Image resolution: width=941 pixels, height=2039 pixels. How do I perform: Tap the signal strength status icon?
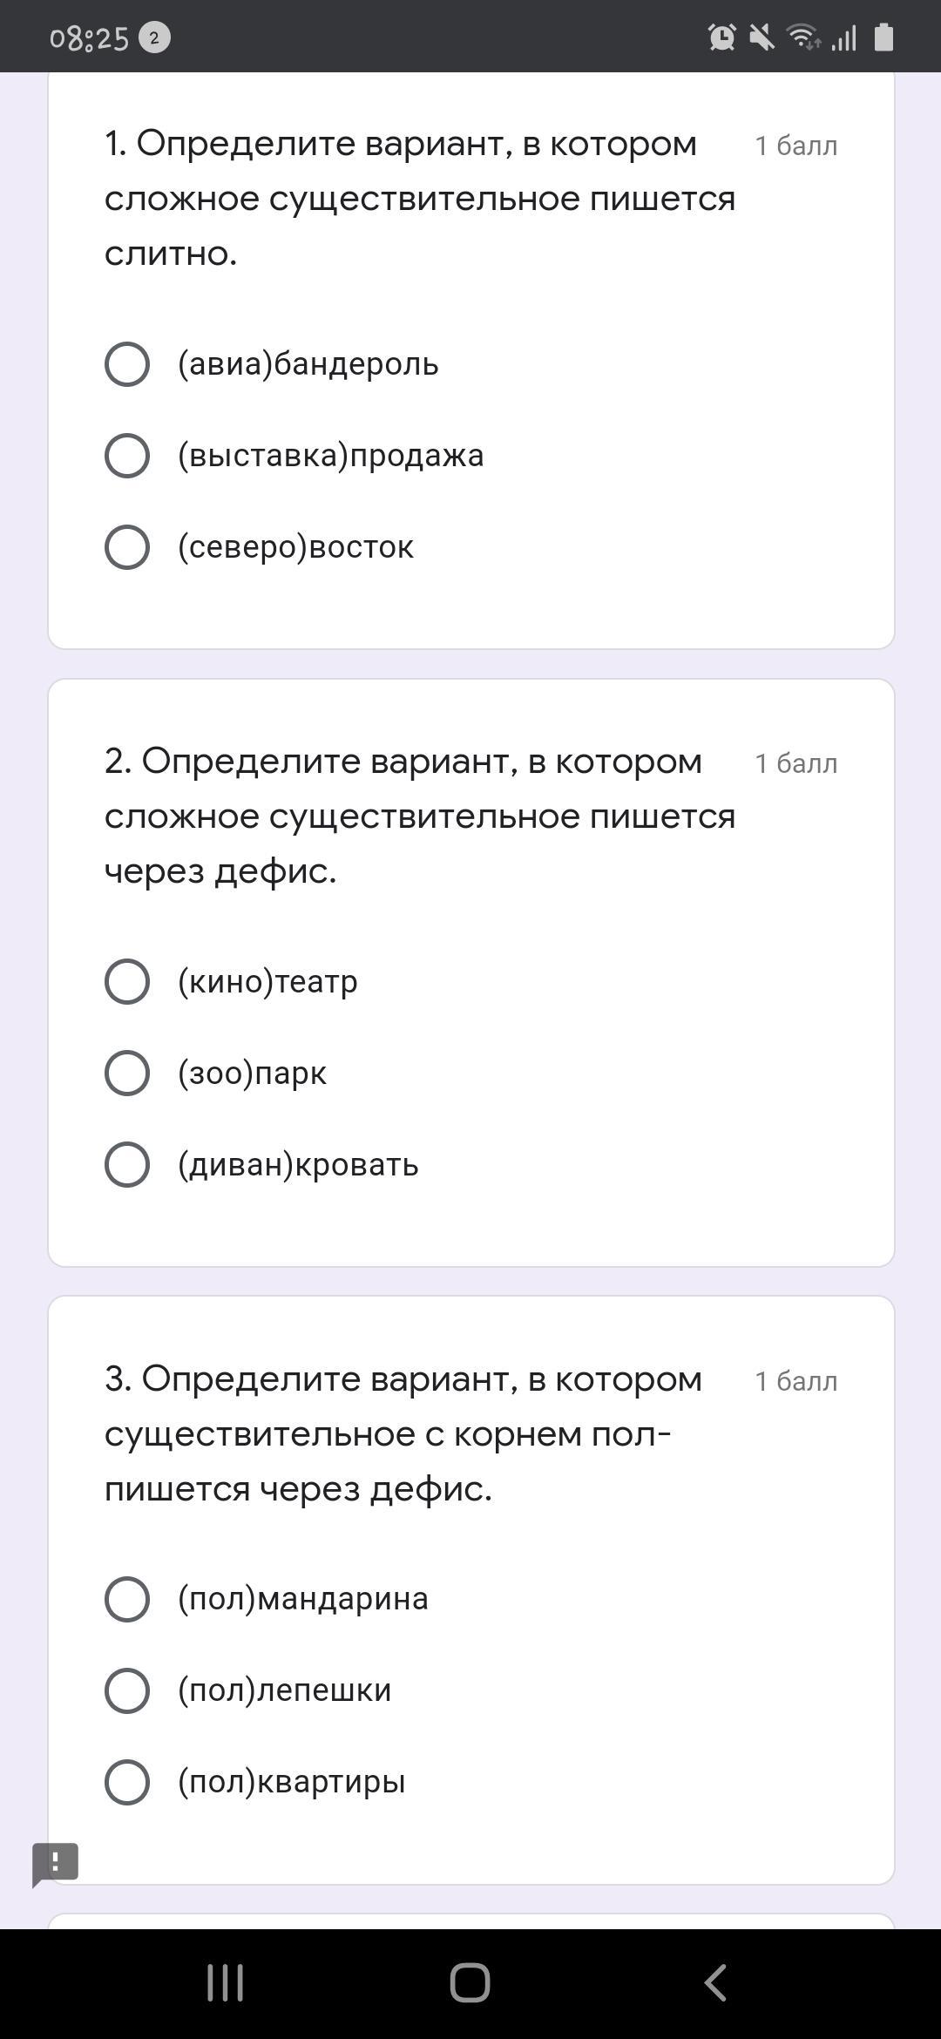click(x=843, y=37)
